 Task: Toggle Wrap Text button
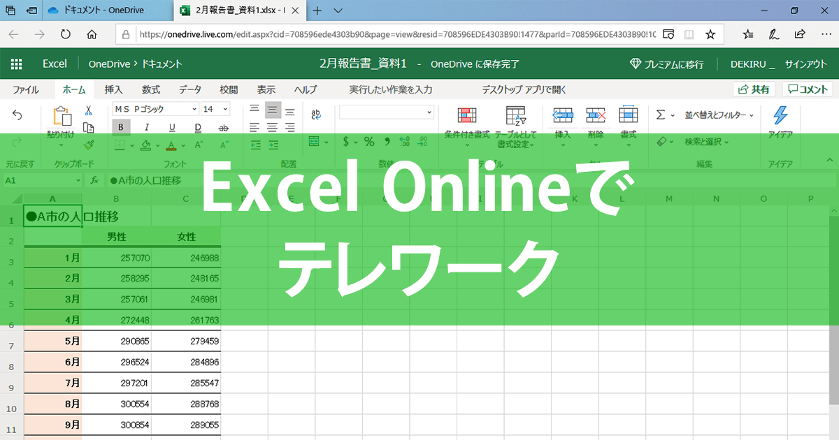pos(316,115)
